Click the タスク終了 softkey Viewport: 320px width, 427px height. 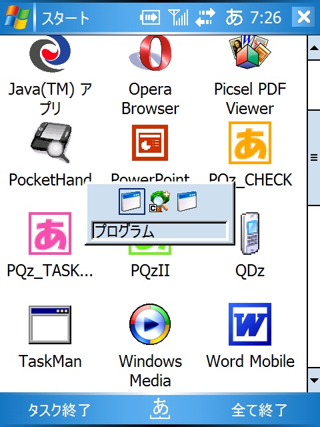pyautogui.click(x=59, y=410)
